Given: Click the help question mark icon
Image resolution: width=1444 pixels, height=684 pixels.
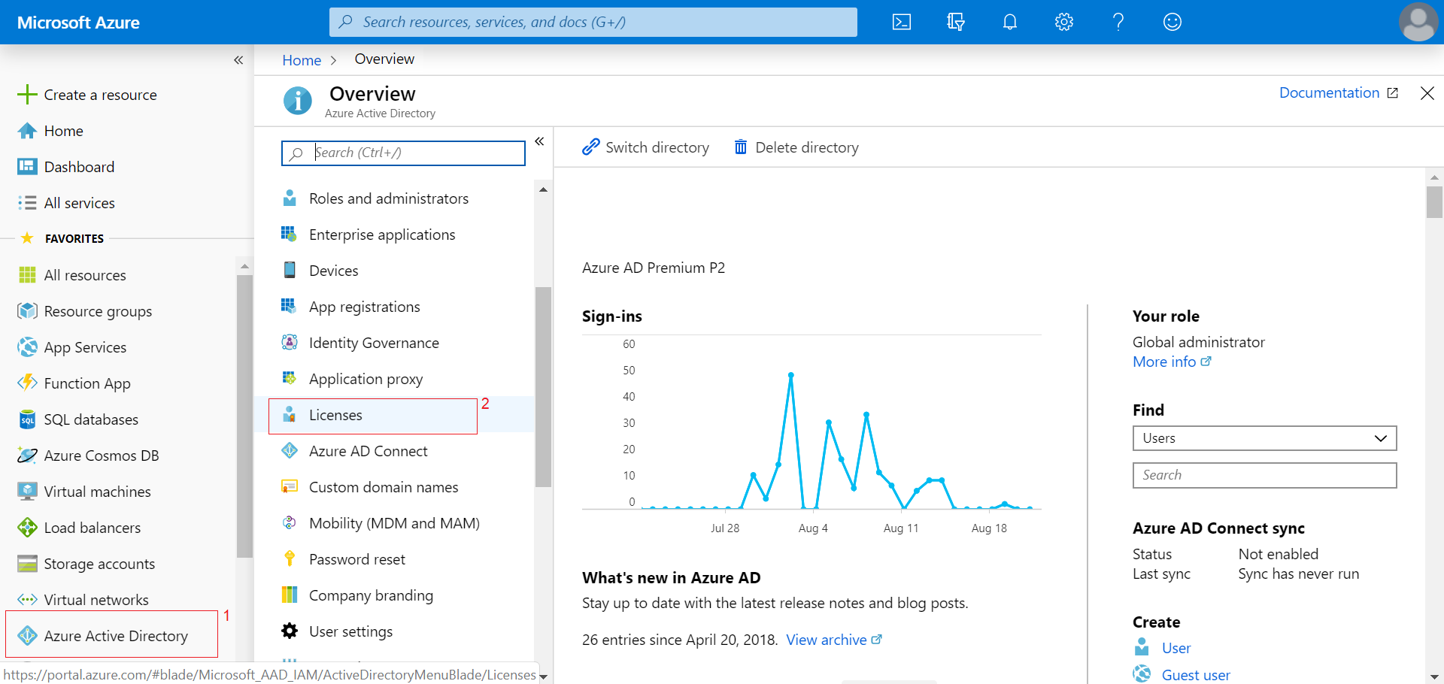Looking at the screenshot, I should click(x=1118, y=22).
